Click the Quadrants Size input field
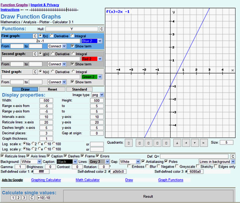The image size is (240, 203). [x=227, y=142]
